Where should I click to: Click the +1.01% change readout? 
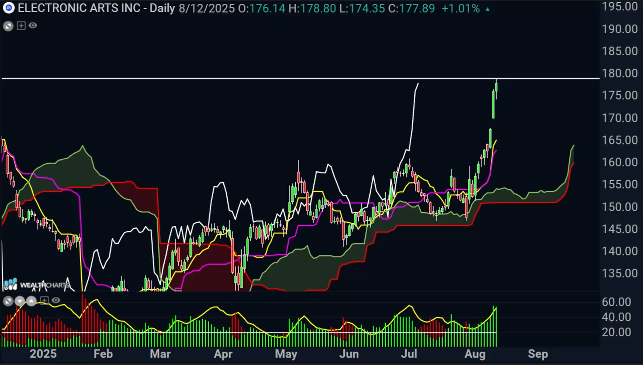(460, 8)
